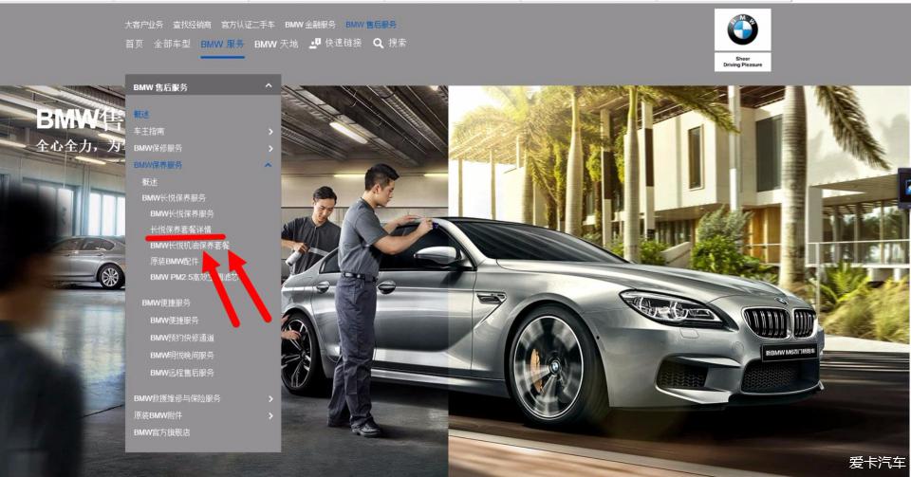
Task: Click the 快速链接 quick links icon
Action: click(315, 44)
